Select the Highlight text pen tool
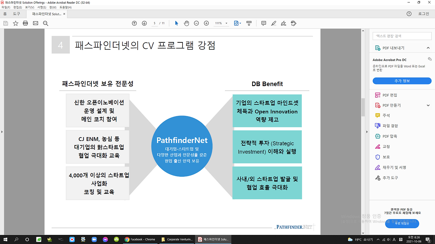The width and height of the screenshot is (435, 244). (274, 23)
